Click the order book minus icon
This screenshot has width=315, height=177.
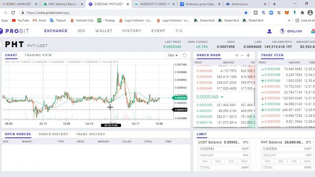point(242,56)
